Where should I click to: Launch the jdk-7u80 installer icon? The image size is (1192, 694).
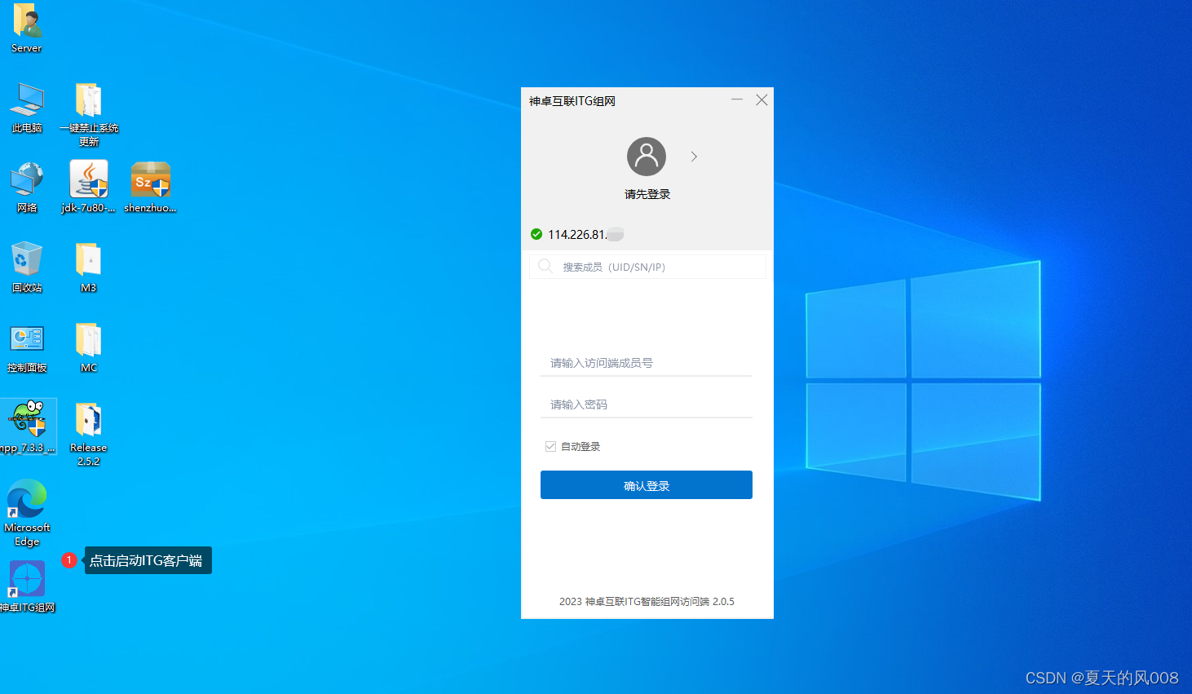tap(89, 188)
